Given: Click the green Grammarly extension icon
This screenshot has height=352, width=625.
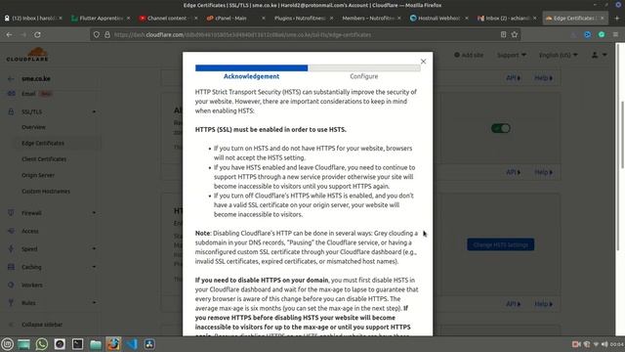Looking at the screenshot, I should point(602,35).
